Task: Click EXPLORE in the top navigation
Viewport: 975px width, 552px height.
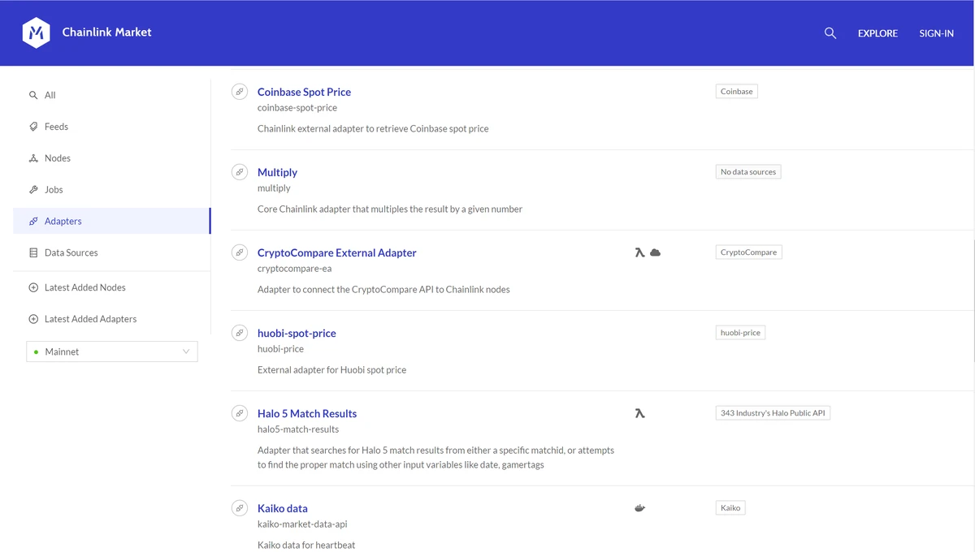Action: click(x=877, y=33)
